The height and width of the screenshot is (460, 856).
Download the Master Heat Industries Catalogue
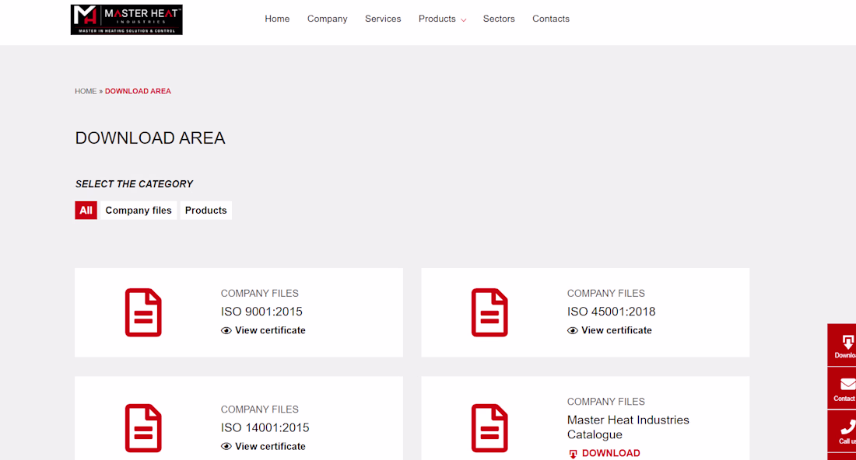(x=611, y=453)
